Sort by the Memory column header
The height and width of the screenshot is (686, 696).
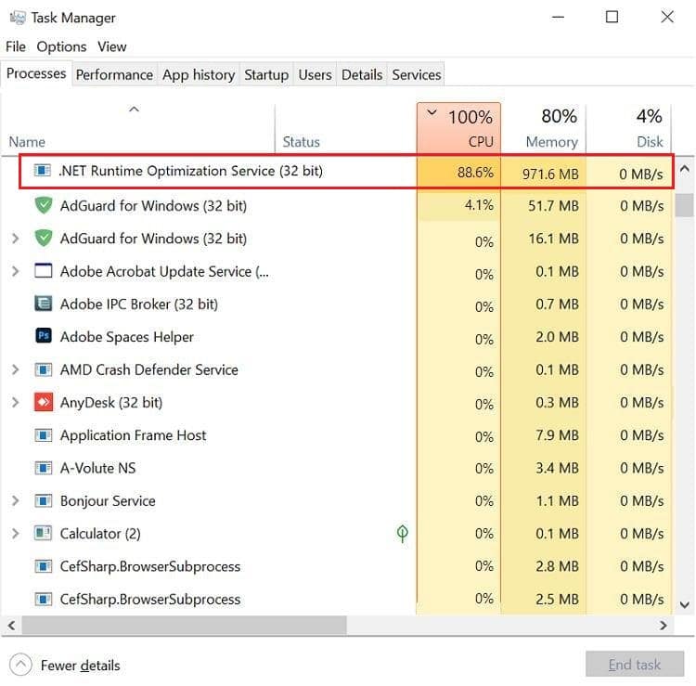(x=543, y=129)
